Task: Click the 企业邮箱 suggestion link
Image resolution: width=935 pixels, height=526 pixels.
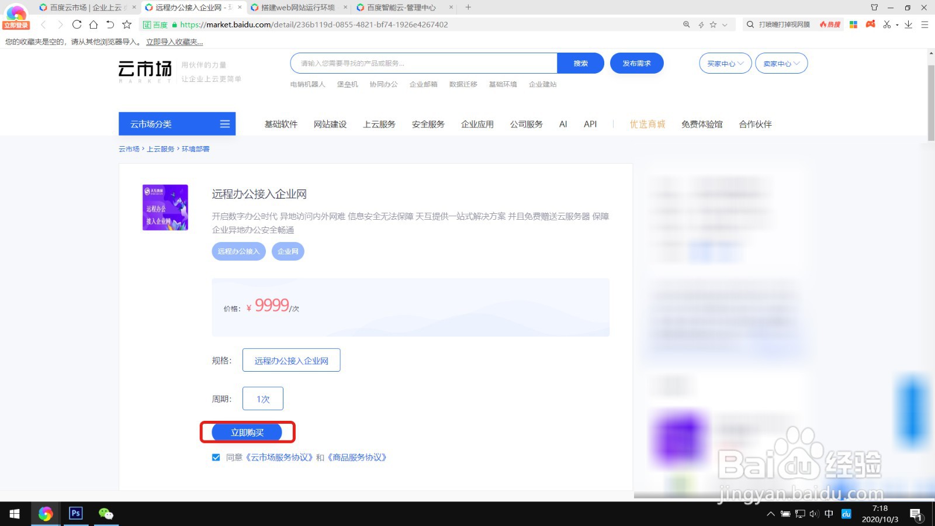Action: (424, 84)
